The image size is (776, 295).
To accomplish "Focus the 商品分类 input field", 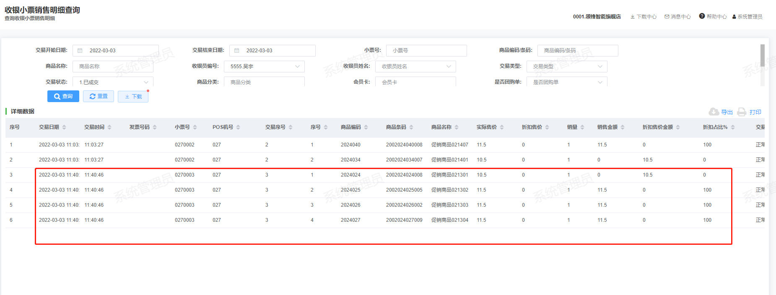I will point(264,82).
